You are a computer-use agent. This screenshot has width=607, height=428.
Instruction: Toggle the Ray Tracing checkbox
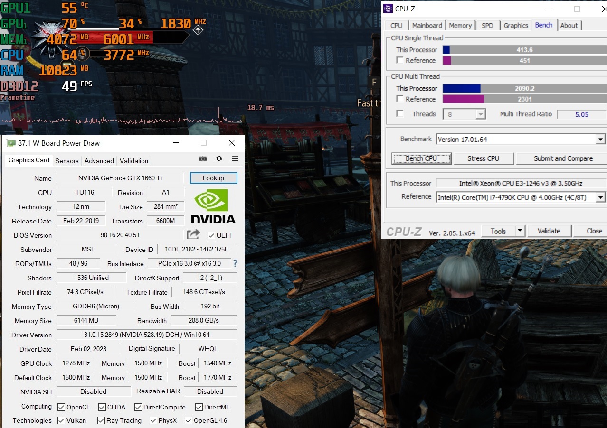coord(101,420)
